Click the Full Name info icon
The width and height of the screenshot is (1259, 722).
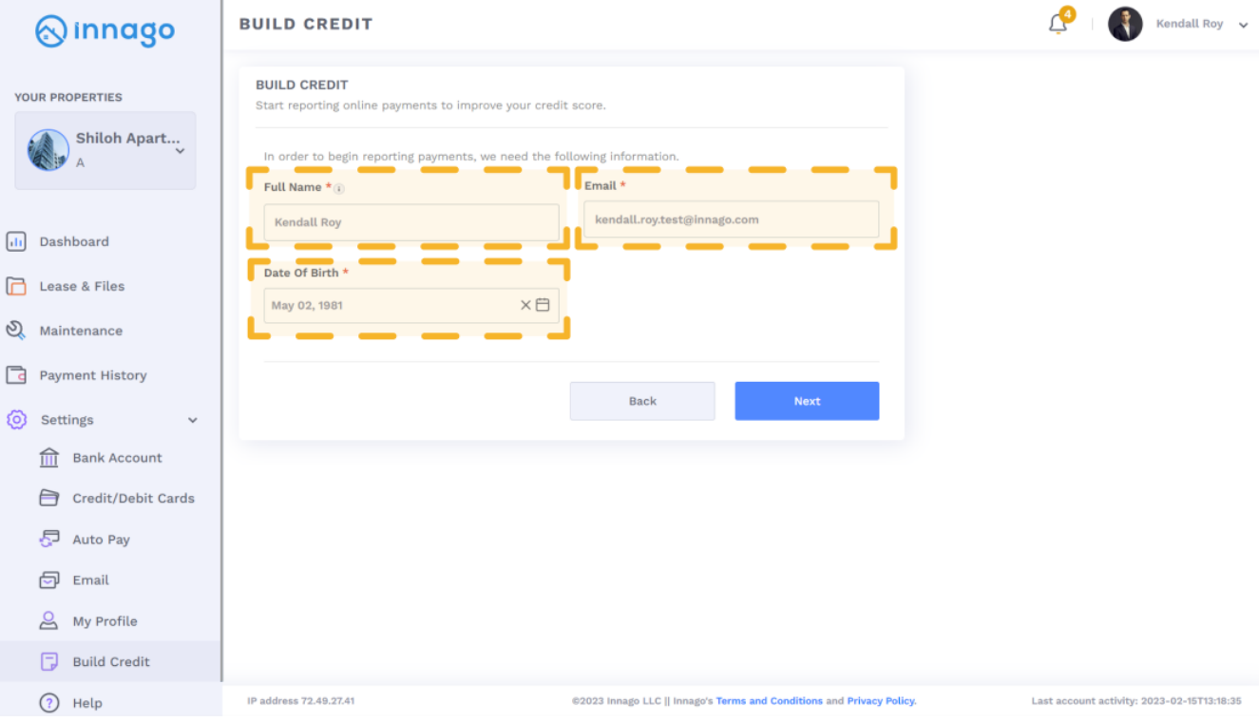(339, 189)
